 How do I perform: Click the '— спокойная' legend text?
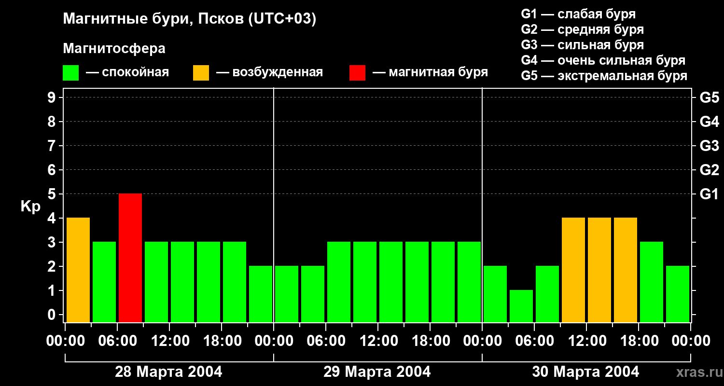pyautogui.click(x=127, y=72)
